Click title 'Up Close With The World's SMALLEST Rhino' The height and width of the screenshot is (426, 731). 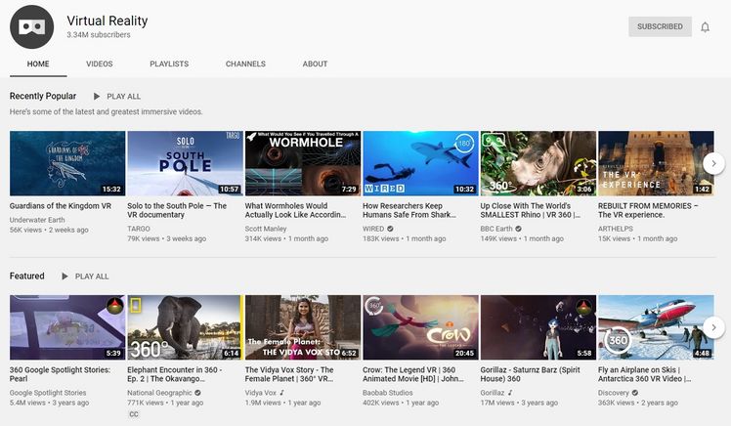tap(531, 210)
